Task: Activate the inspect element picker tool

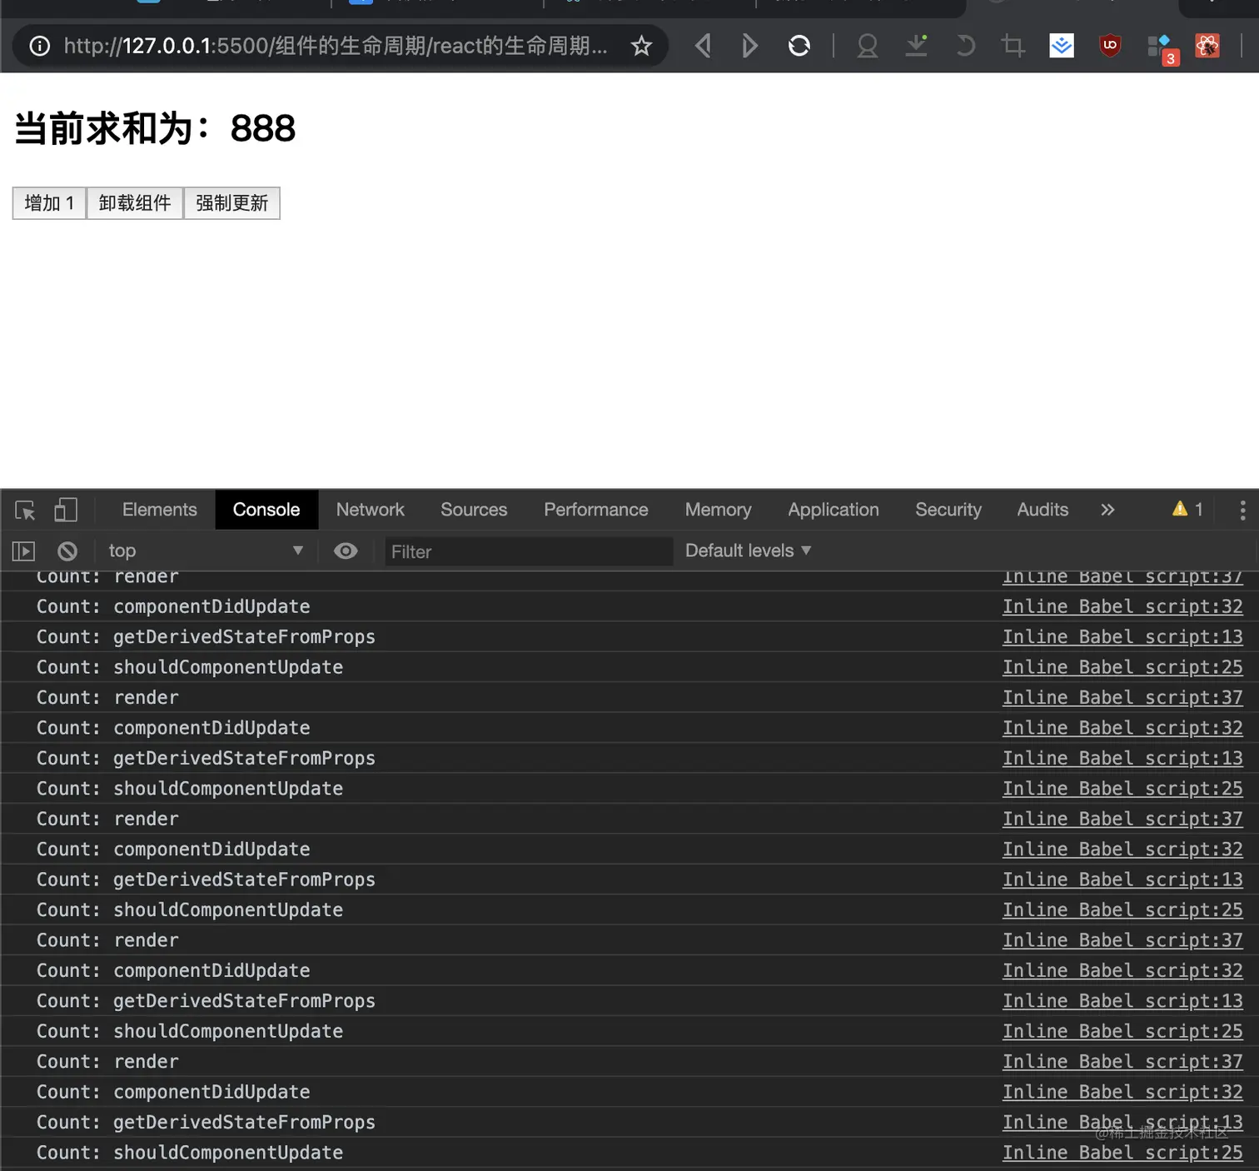Action: 25,510
